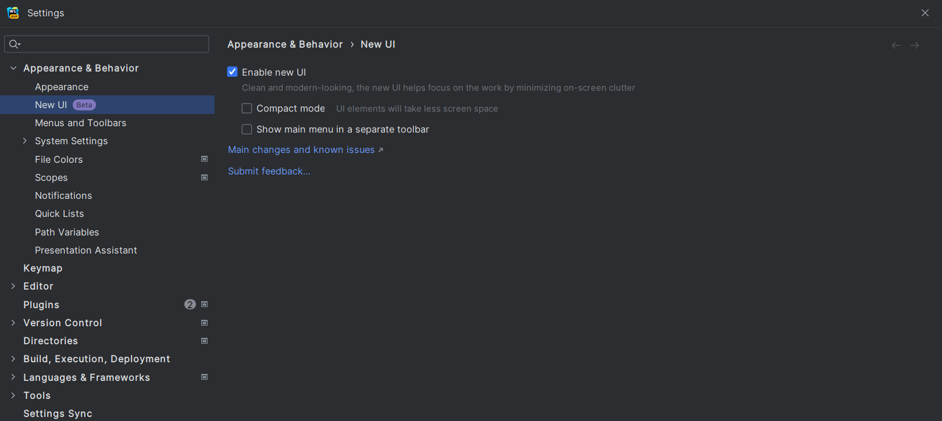Click the project-level icon beside File Colors
942x421 pixels.
[204, 159]
